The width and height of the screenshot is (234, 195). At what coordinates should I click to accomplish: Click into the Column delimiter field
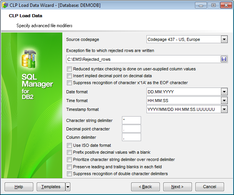pyautogui.click(x=131, y=137)
